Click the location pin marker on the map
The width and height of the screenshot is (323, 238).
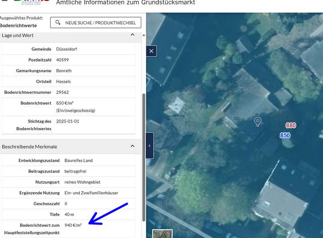pos(258,121)
